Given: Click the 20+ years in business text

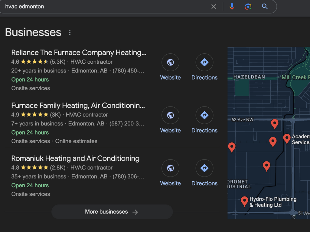Looking at the screenshot, I should click(39, 71).
